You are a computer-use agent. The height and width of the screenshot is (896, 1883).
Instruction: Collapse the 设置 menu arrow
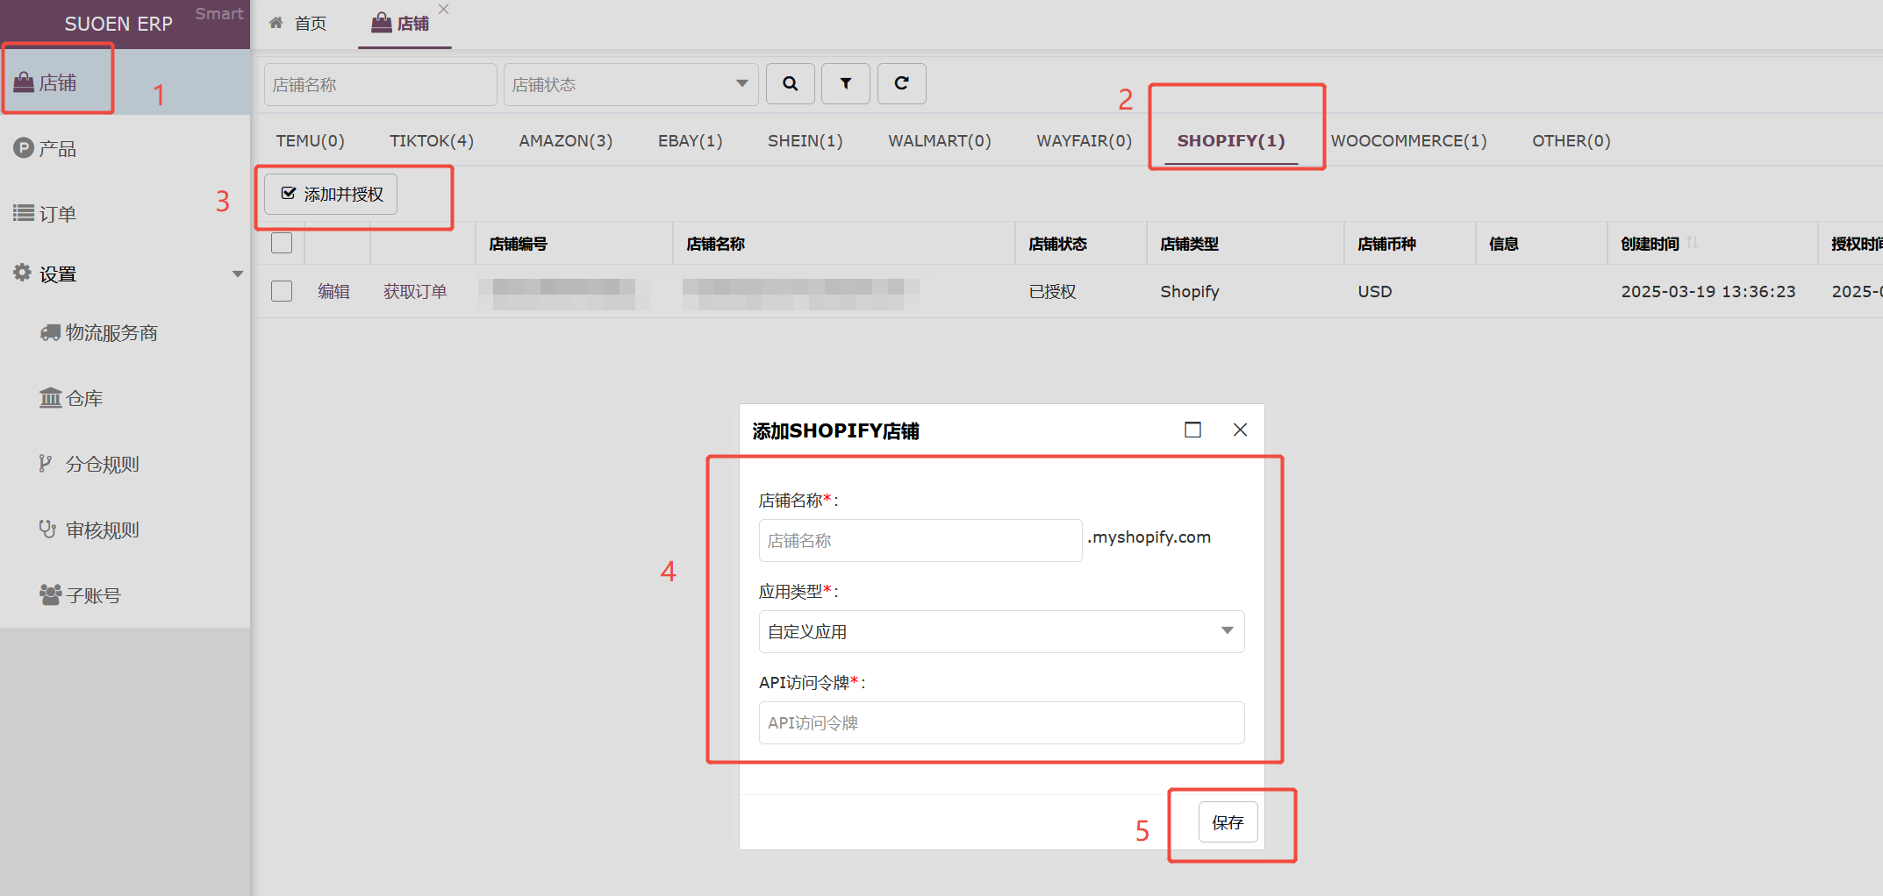pos(237,274)
